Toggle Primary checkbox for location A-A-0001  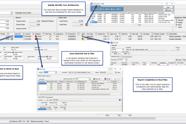coord(56,109)
